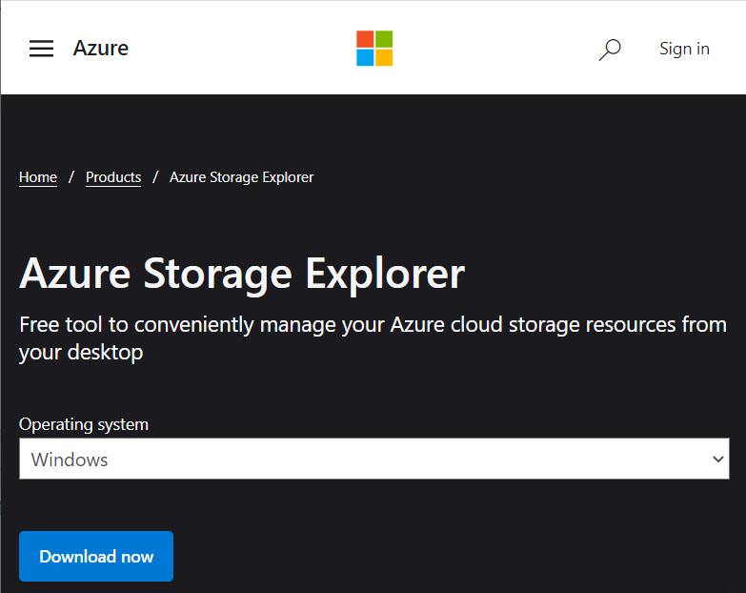Open the Sign in link

(x=684, y=49)
